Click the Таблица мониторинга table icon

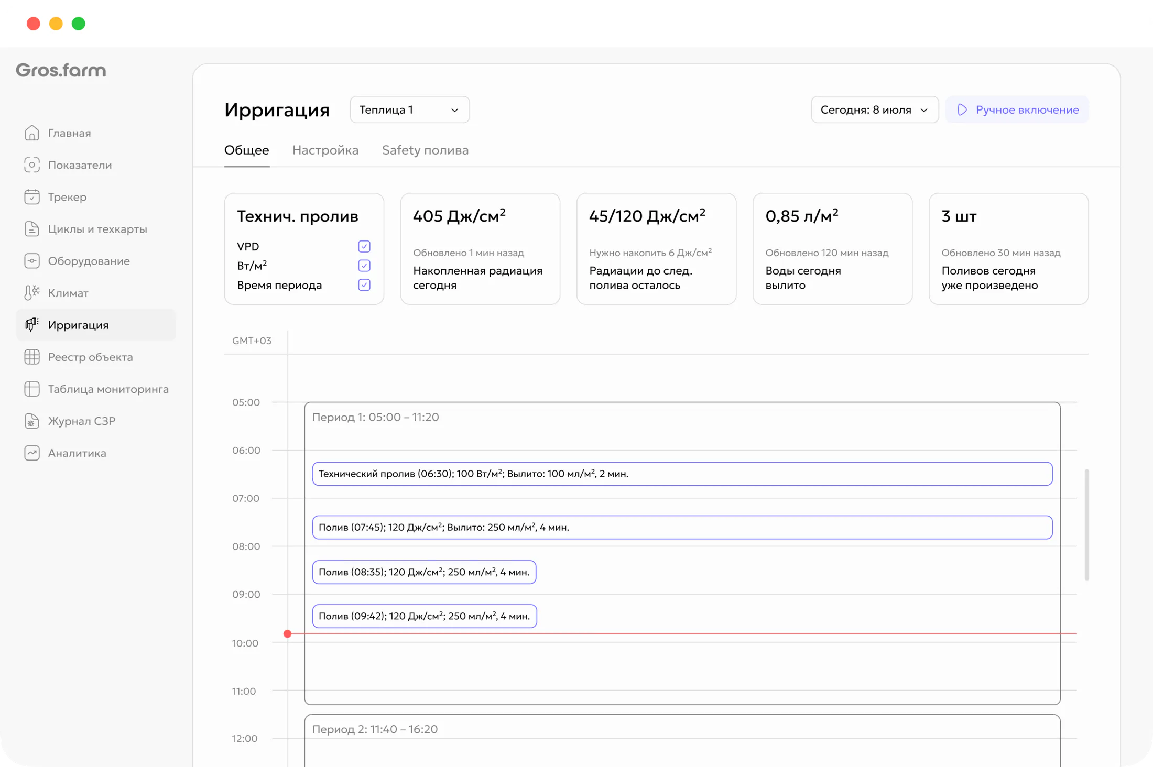coord(32,389)
